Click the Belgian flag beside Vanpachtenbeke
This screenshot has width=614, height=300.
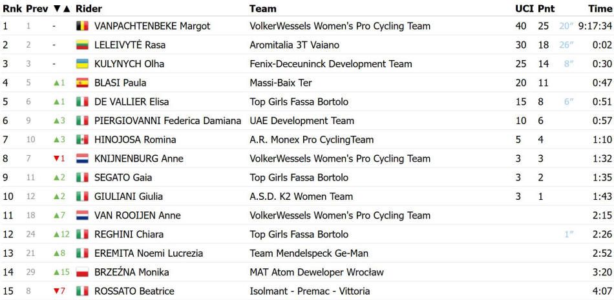82,27
